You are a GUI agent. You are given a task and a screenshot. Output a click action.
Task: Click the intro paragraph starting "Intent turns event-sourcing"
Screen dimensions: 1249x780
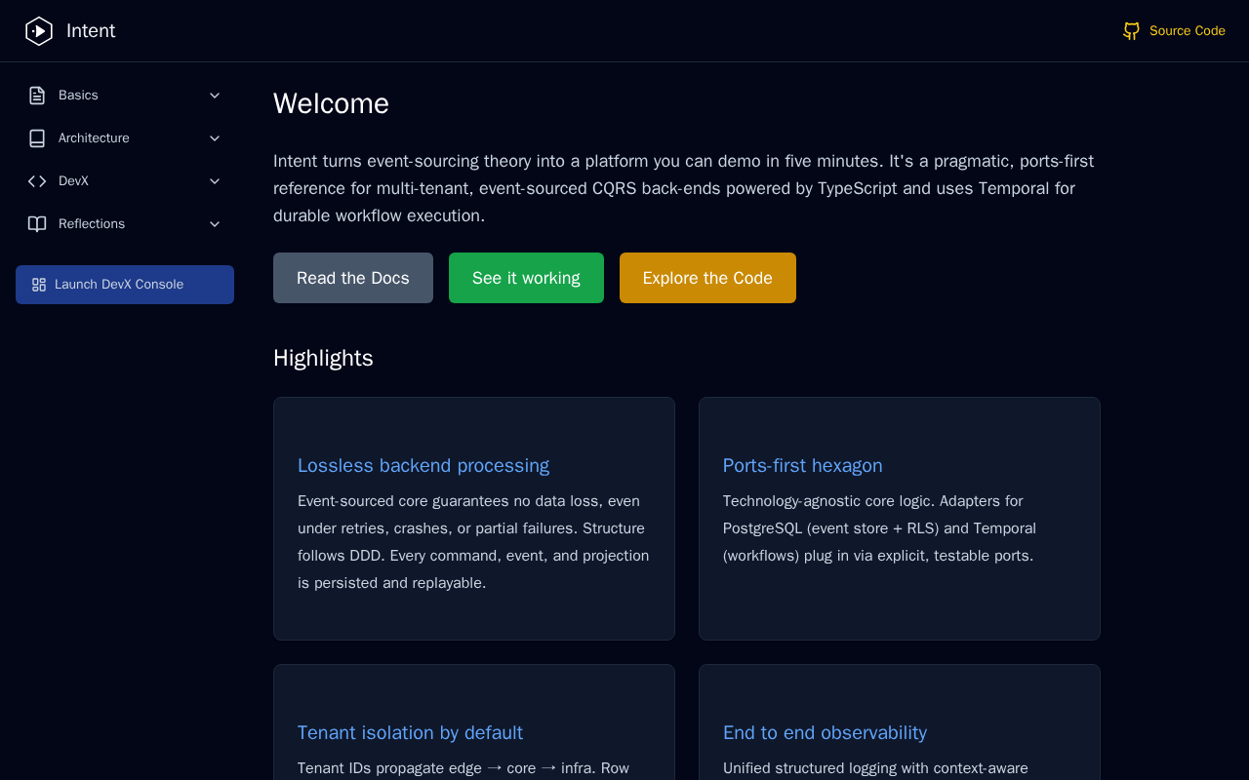coord(684,188)
